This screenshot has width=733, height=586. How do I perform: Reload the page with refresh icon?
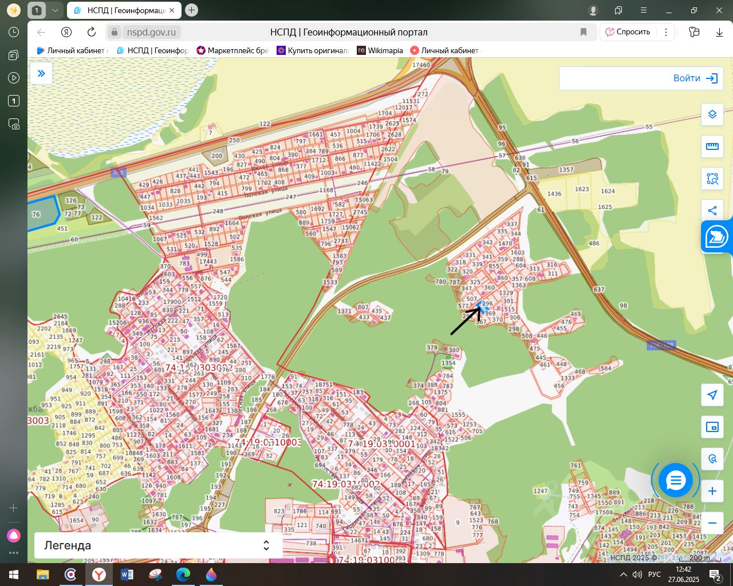pos(92,32)
